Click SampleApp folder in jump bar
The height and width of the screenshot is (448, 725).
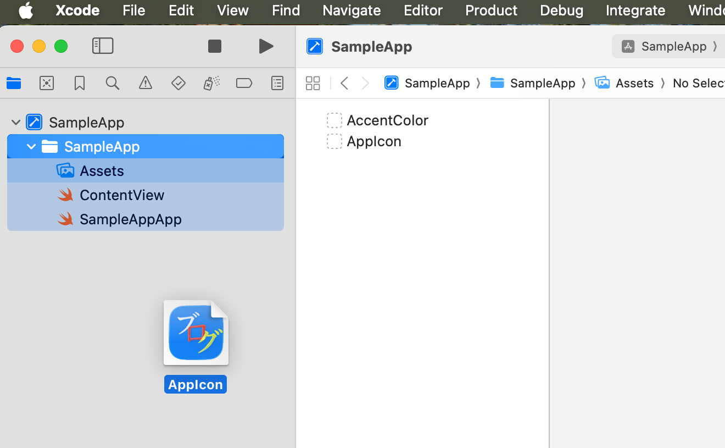point(533,83)
